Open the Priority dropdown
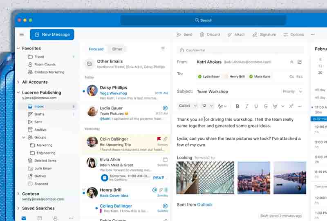Viewport: 327px width, 221px height. pos(292,92)
